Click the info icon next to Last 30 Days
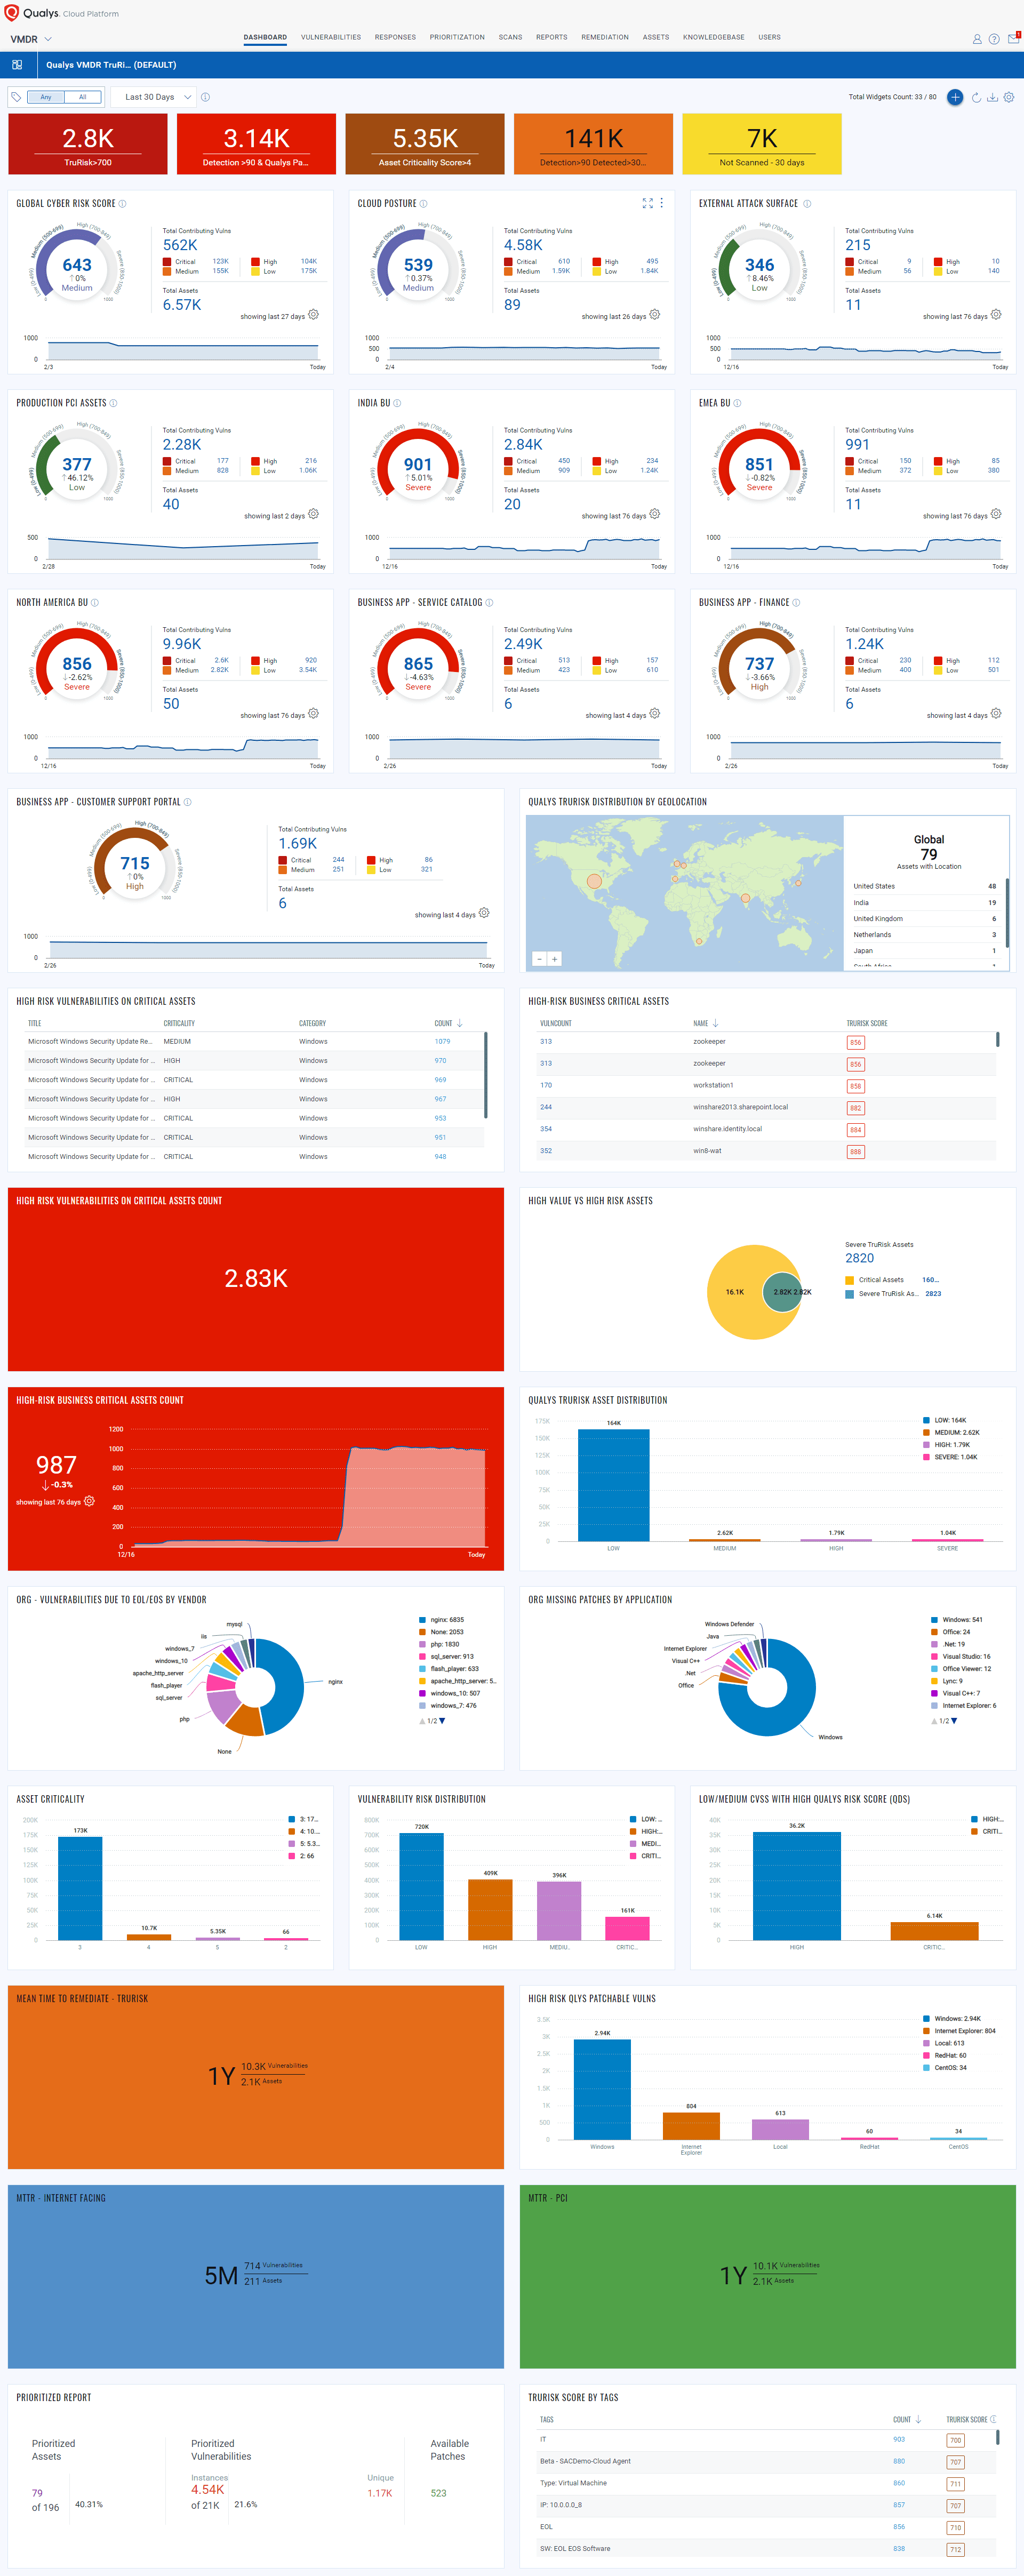Viewport: 1024px width, 2576px height. coord(205,97)
